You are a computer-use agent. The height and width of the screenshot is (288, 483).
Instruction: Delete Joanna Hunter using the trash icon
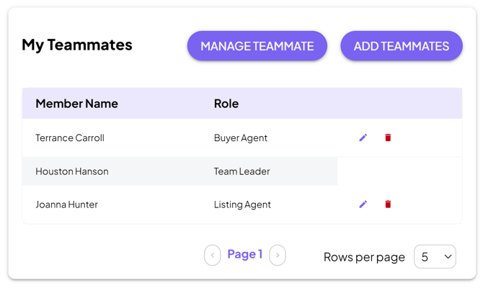tap(388, 204)
